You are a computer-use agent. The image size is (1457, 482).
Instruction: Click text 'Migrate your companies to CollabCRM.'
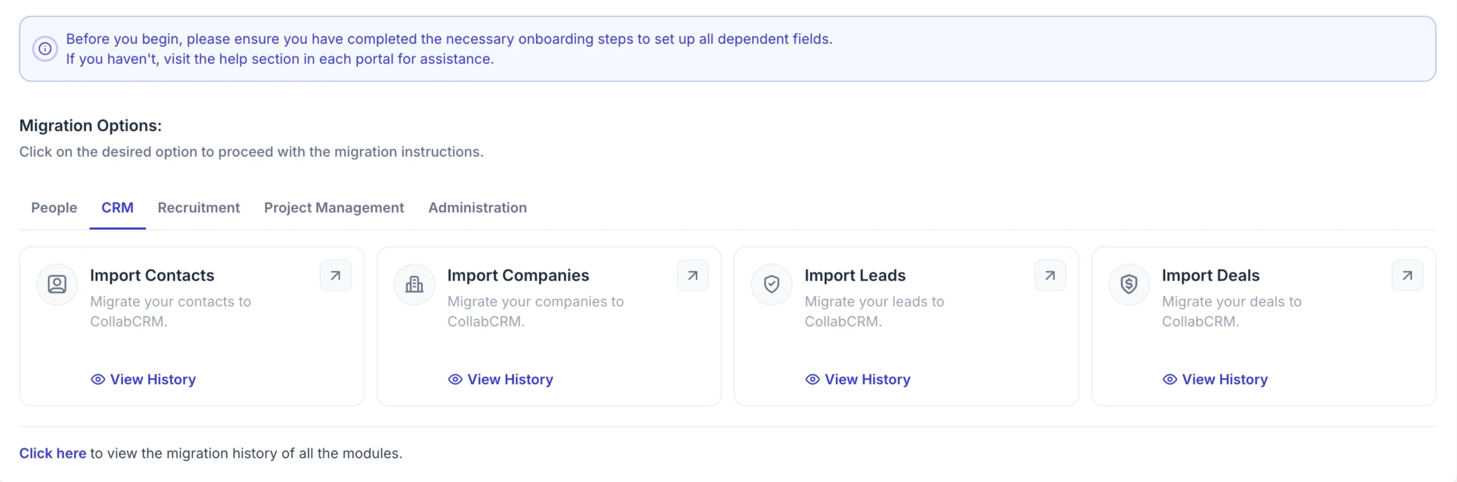point(536,311)
